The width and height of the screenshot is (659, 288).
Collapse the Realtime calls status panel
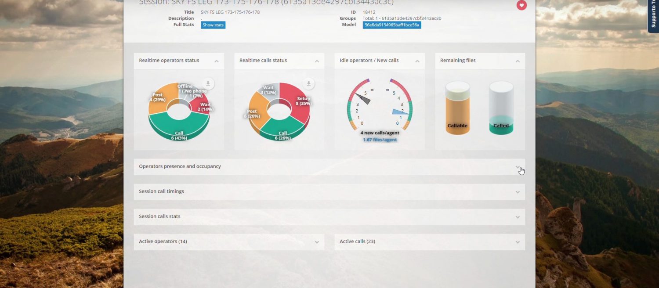tap(317, 61)
